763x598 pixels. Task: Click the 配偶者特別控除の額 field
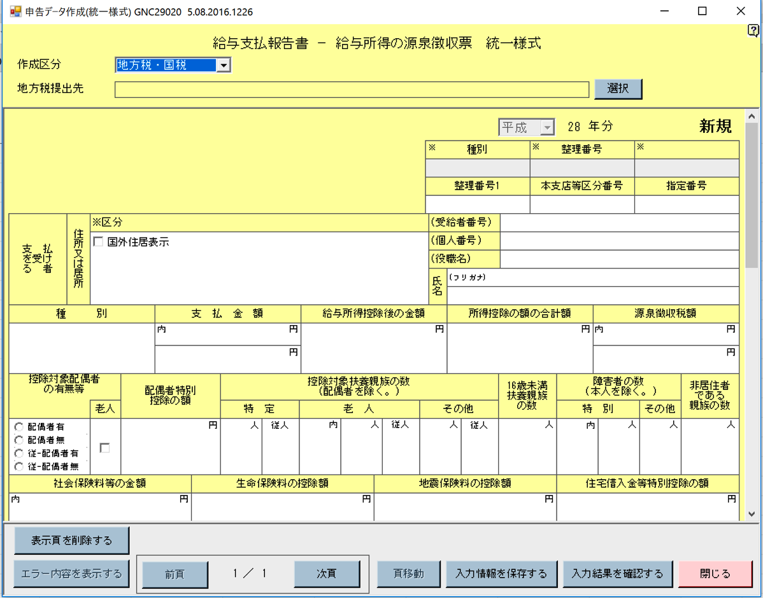[x=170, y=447]
